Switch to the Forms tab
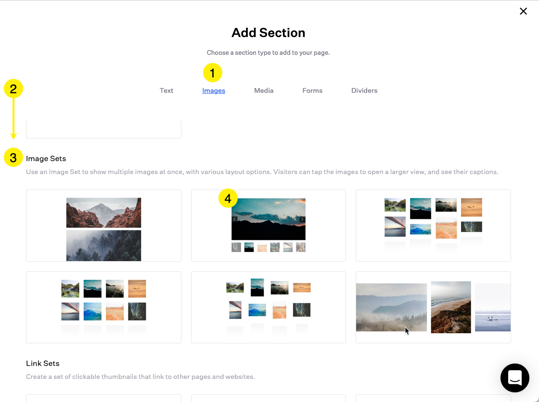The image size is (539, 402). [x=312, y=90]
